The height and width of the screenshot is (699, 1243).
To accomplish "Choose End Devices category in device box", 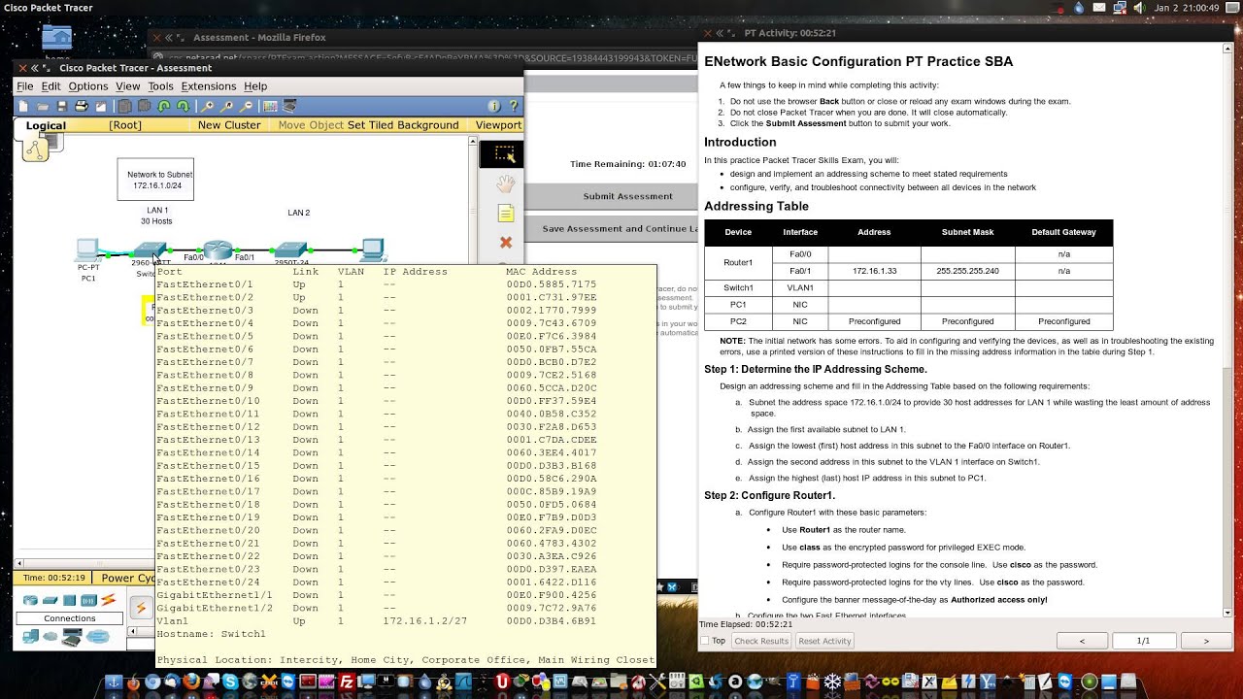I will (x=30, y=636).
